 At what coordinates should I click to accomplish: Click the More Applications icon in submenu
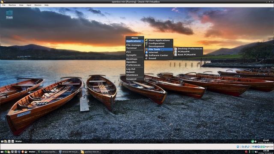pyautogui.click(x=146, y=40)
